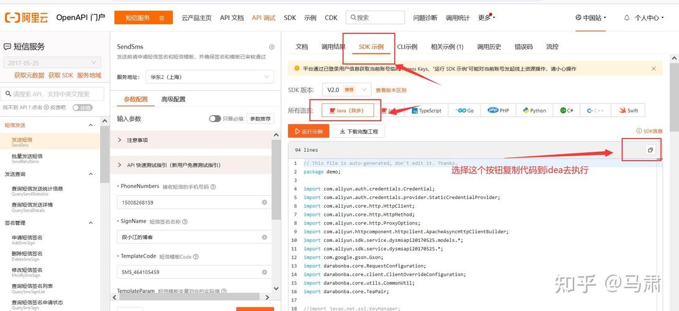Clear the TemplateCode field with its X icon
Viewport: 679px width, 311px height.
265,272
